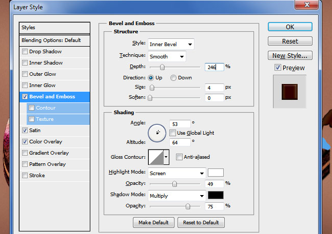Select Color Overlay in styles list

tap(45, 142)
